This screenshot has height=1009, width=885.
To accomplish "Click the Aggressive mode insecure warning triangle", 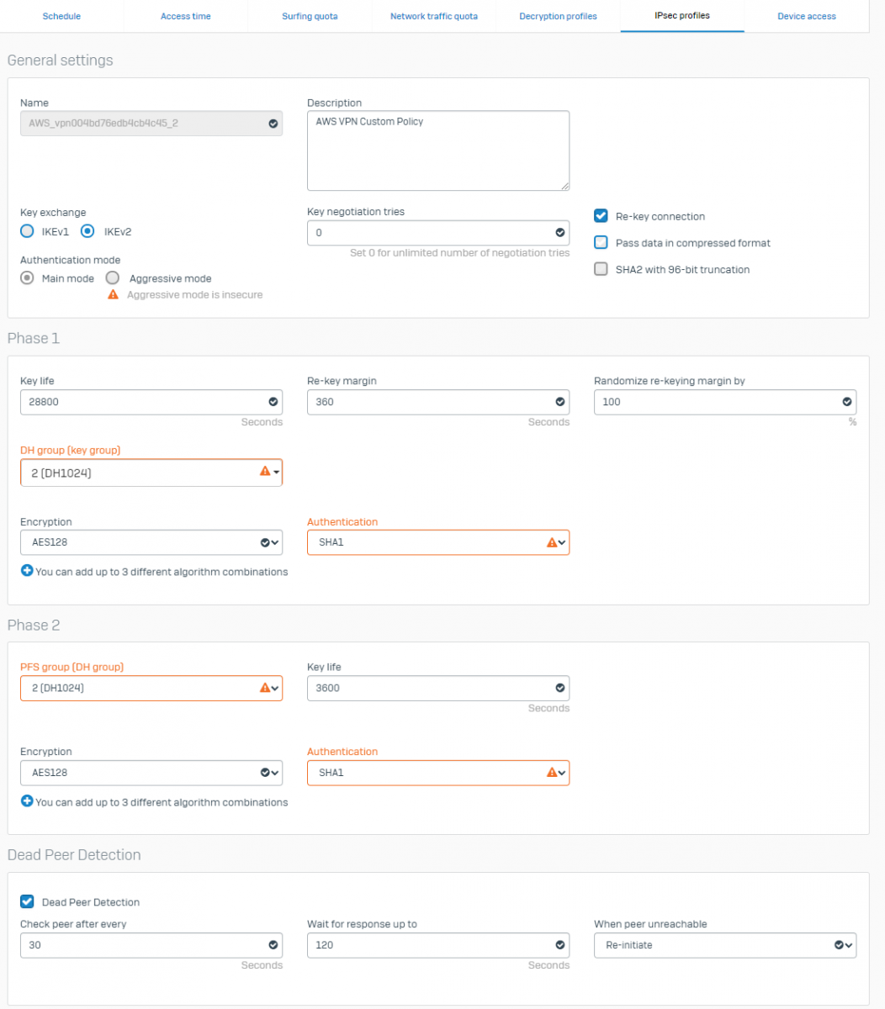I will coord(114,295).
